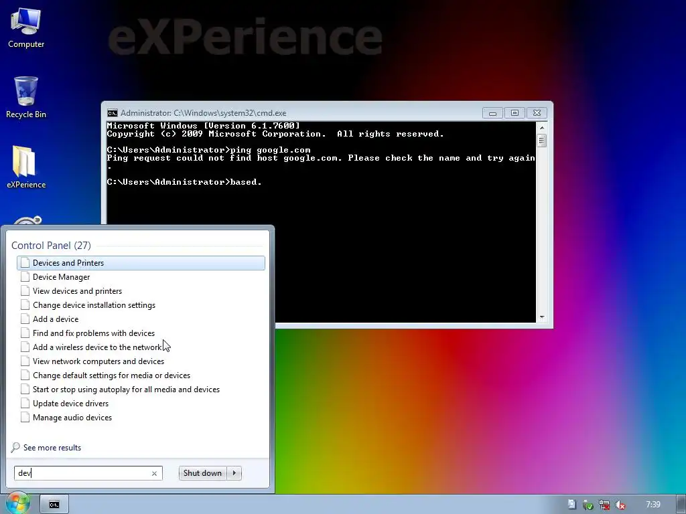Click the Safely Remove Hardware tray icon
This screenshot has width=686, height=514.
tap(588, 505)
